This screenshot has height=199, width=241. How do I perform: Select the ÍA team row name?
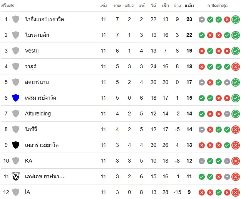tap(27, 192)
